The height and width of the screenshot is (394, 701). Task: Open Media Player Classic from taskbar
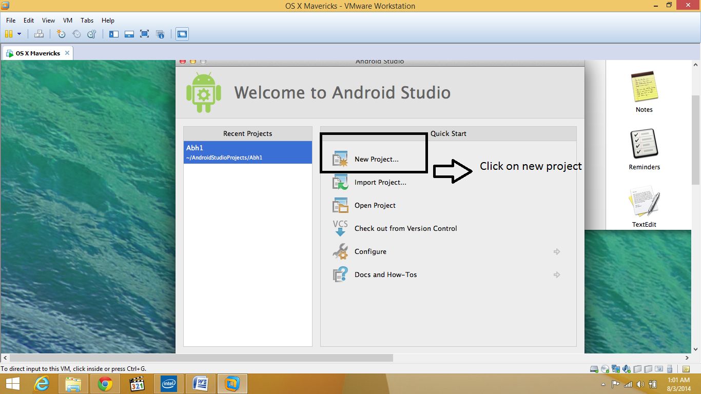pyautogui.click(x=137, y=384)
